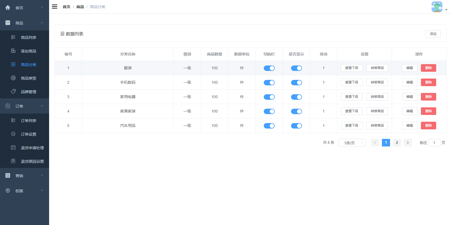452x225 pixels.
Task: Click the 商品类型 icon in sidebar
Action: 13,78
